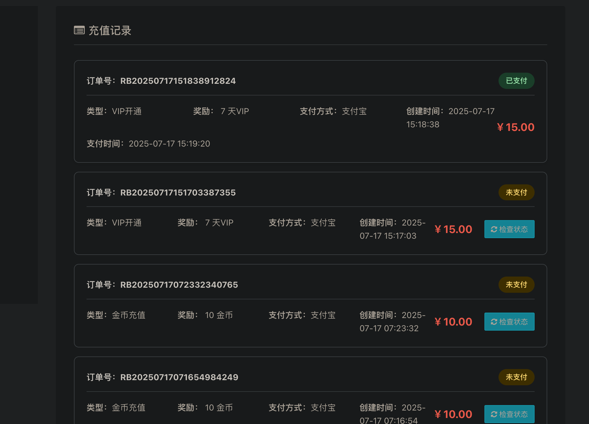Click refresh icon on order ending 340765
Image resolution: width=589 pixels, height=424 pixels.
click(494, 322)
